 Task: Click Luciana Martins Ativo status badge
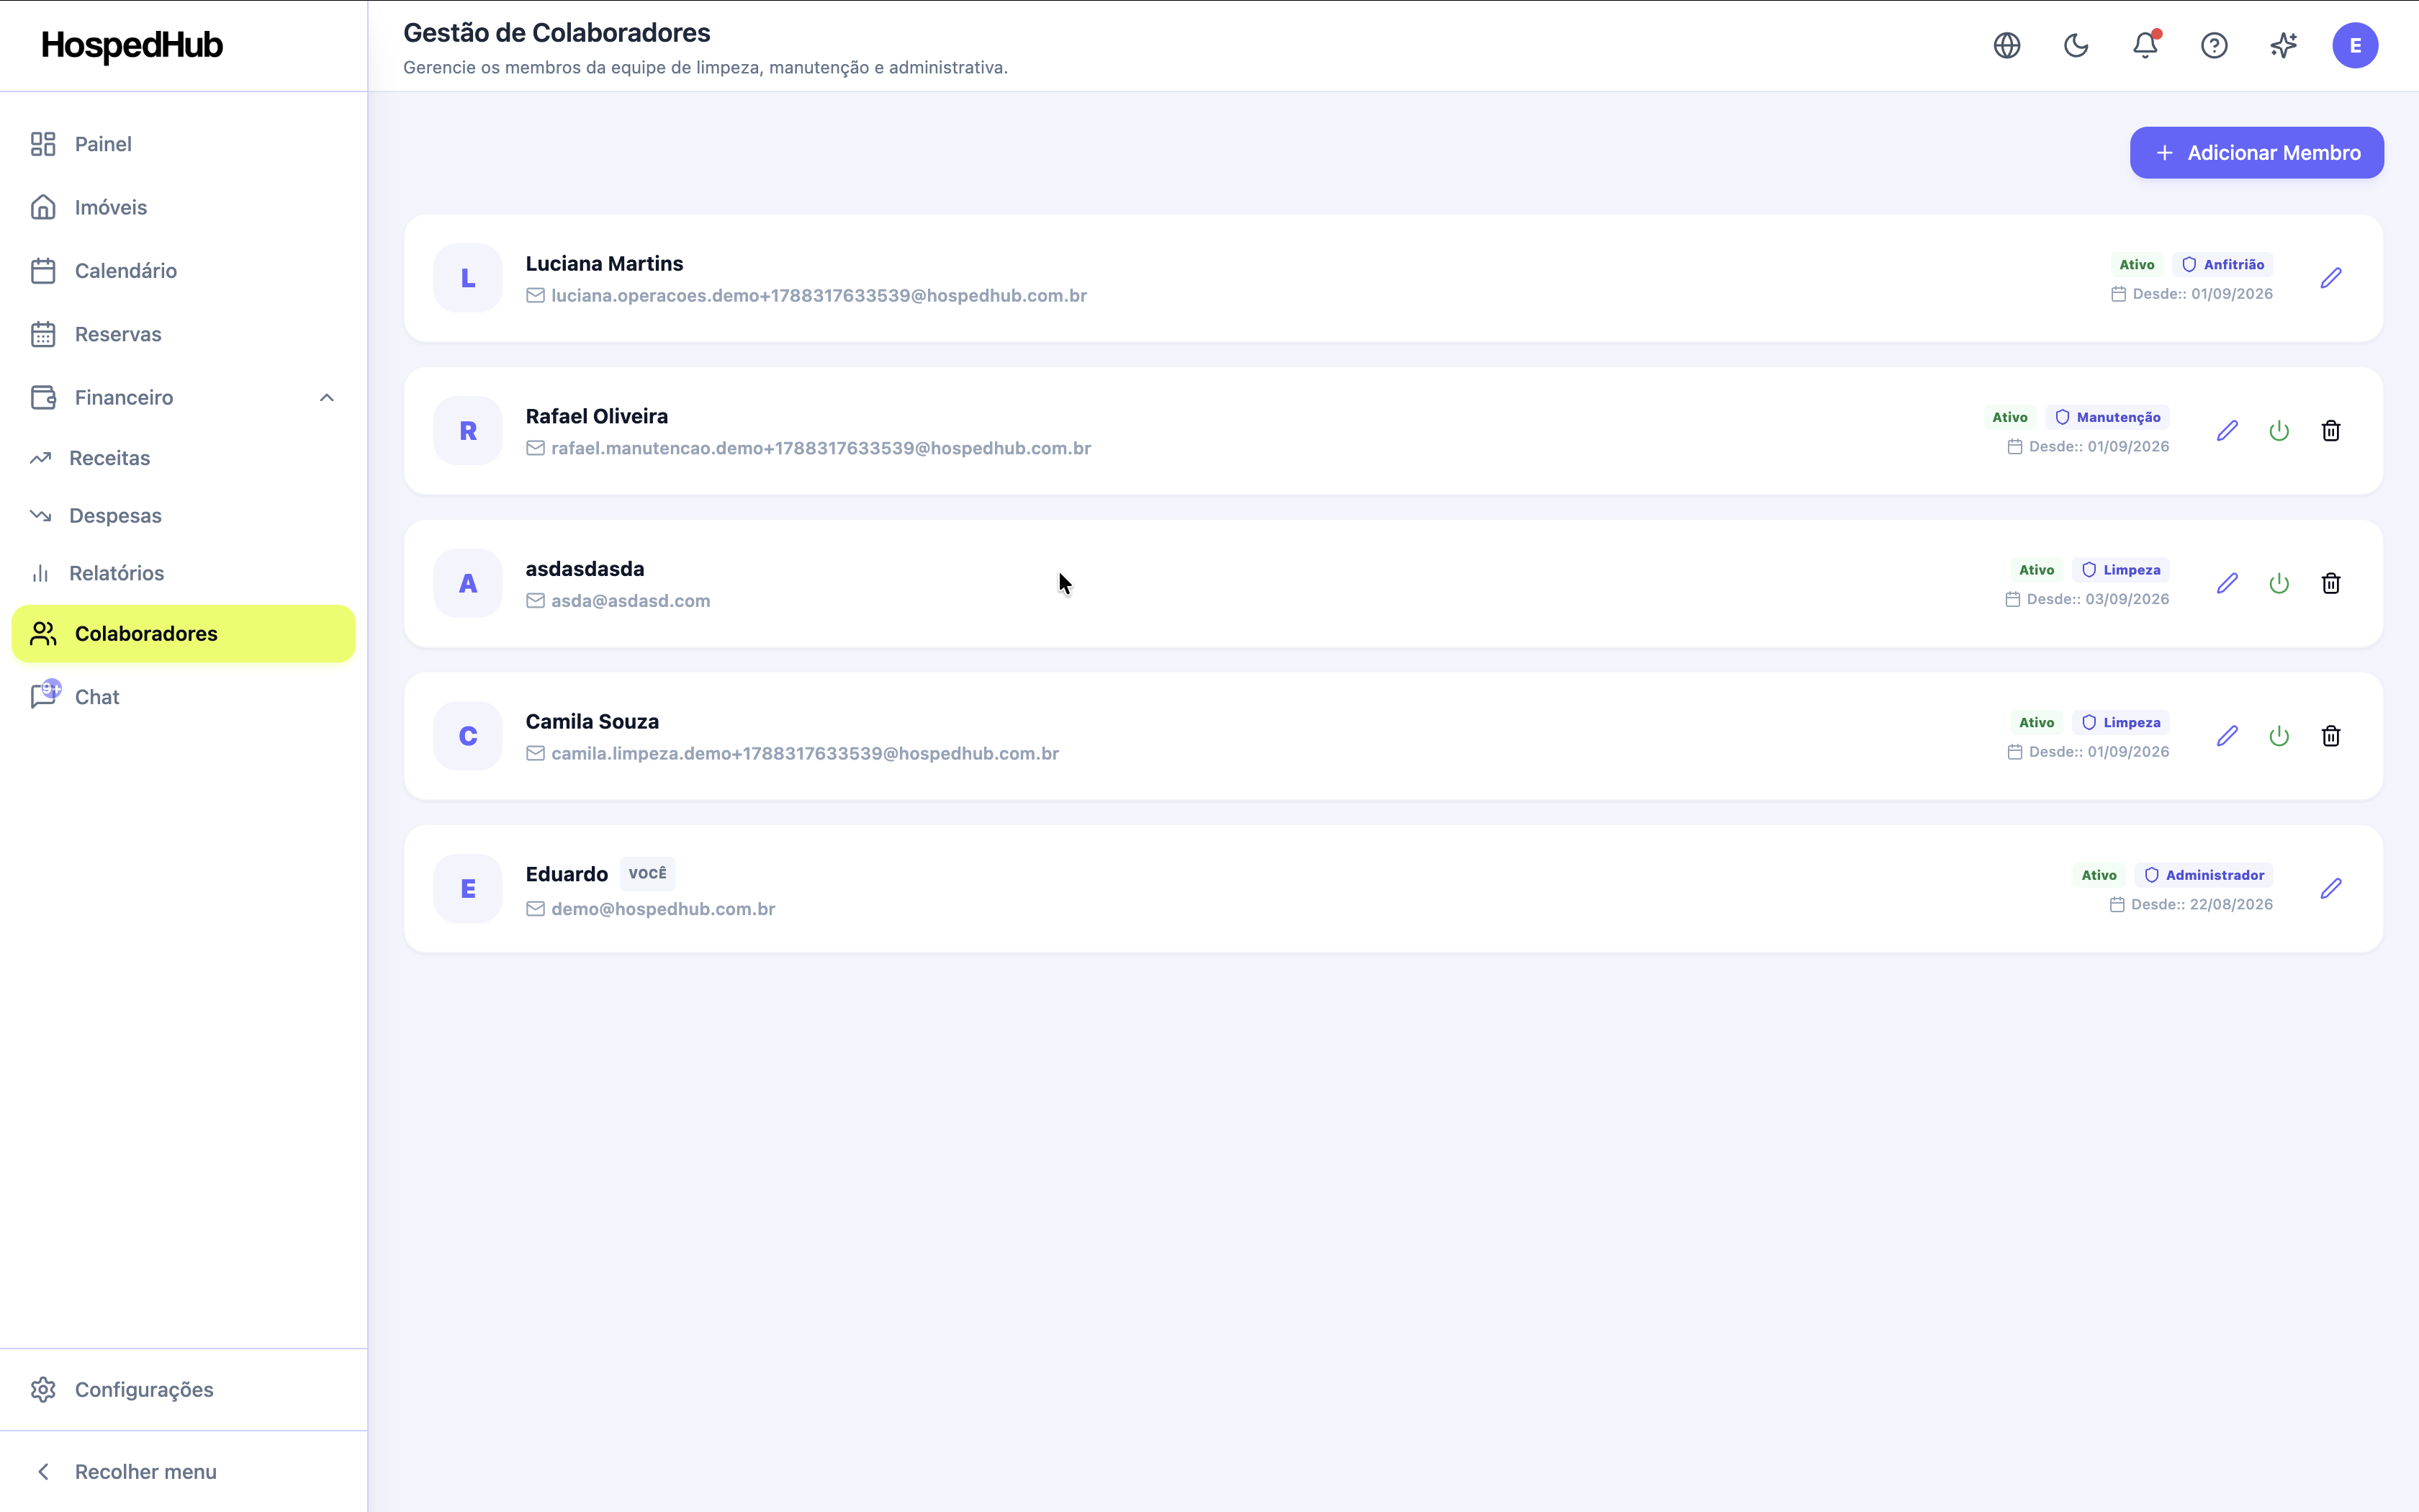[2136, 265]
